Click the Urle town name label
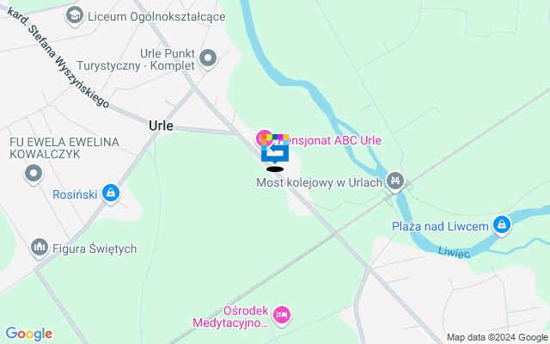Image resolution: width=550 pixels, height=344 pixels. (161, 126)
